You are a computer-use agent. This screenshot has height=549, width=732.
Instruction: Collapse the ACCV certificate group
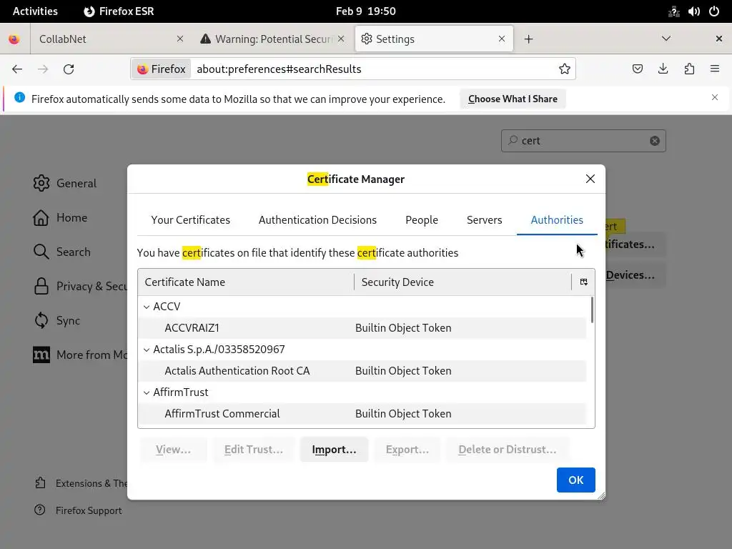(147, 307)
